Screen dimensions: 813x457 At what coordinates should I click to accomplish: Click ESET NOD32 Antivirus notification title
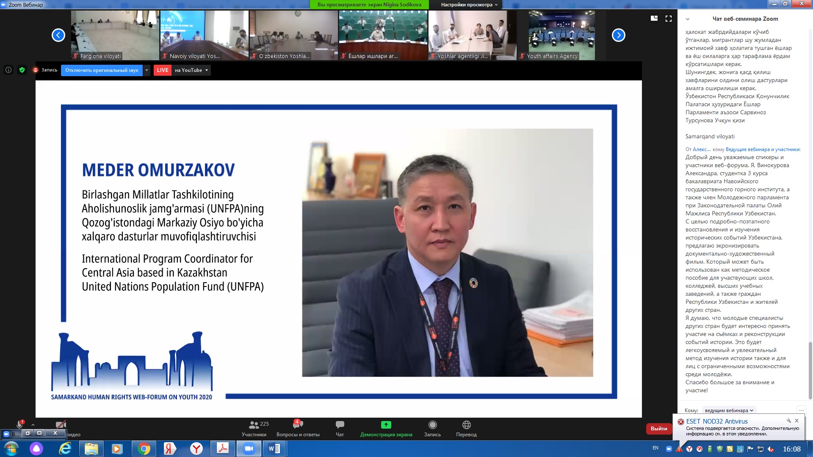pyautogui.click(x=717, y=421)
